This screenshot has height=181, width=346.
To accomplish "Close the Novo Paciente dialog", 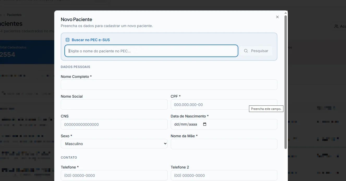I will click(277, 17).
